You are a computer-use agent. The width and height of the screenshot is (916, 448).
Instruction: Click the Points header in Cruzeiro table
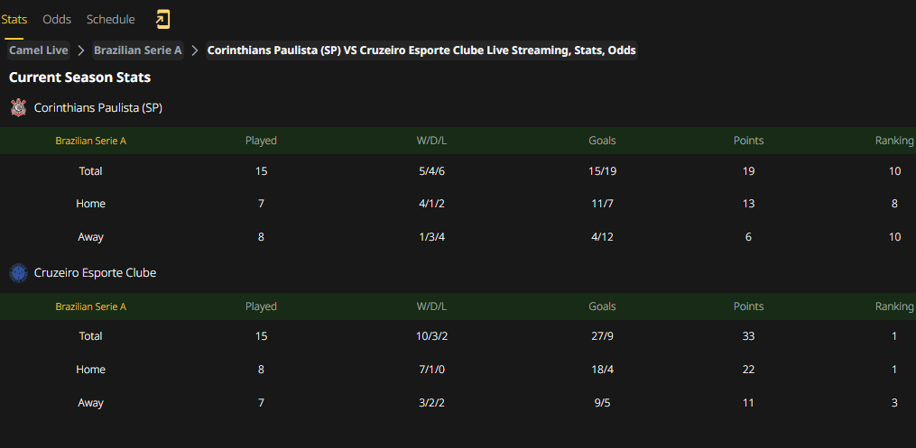[748, 306]
